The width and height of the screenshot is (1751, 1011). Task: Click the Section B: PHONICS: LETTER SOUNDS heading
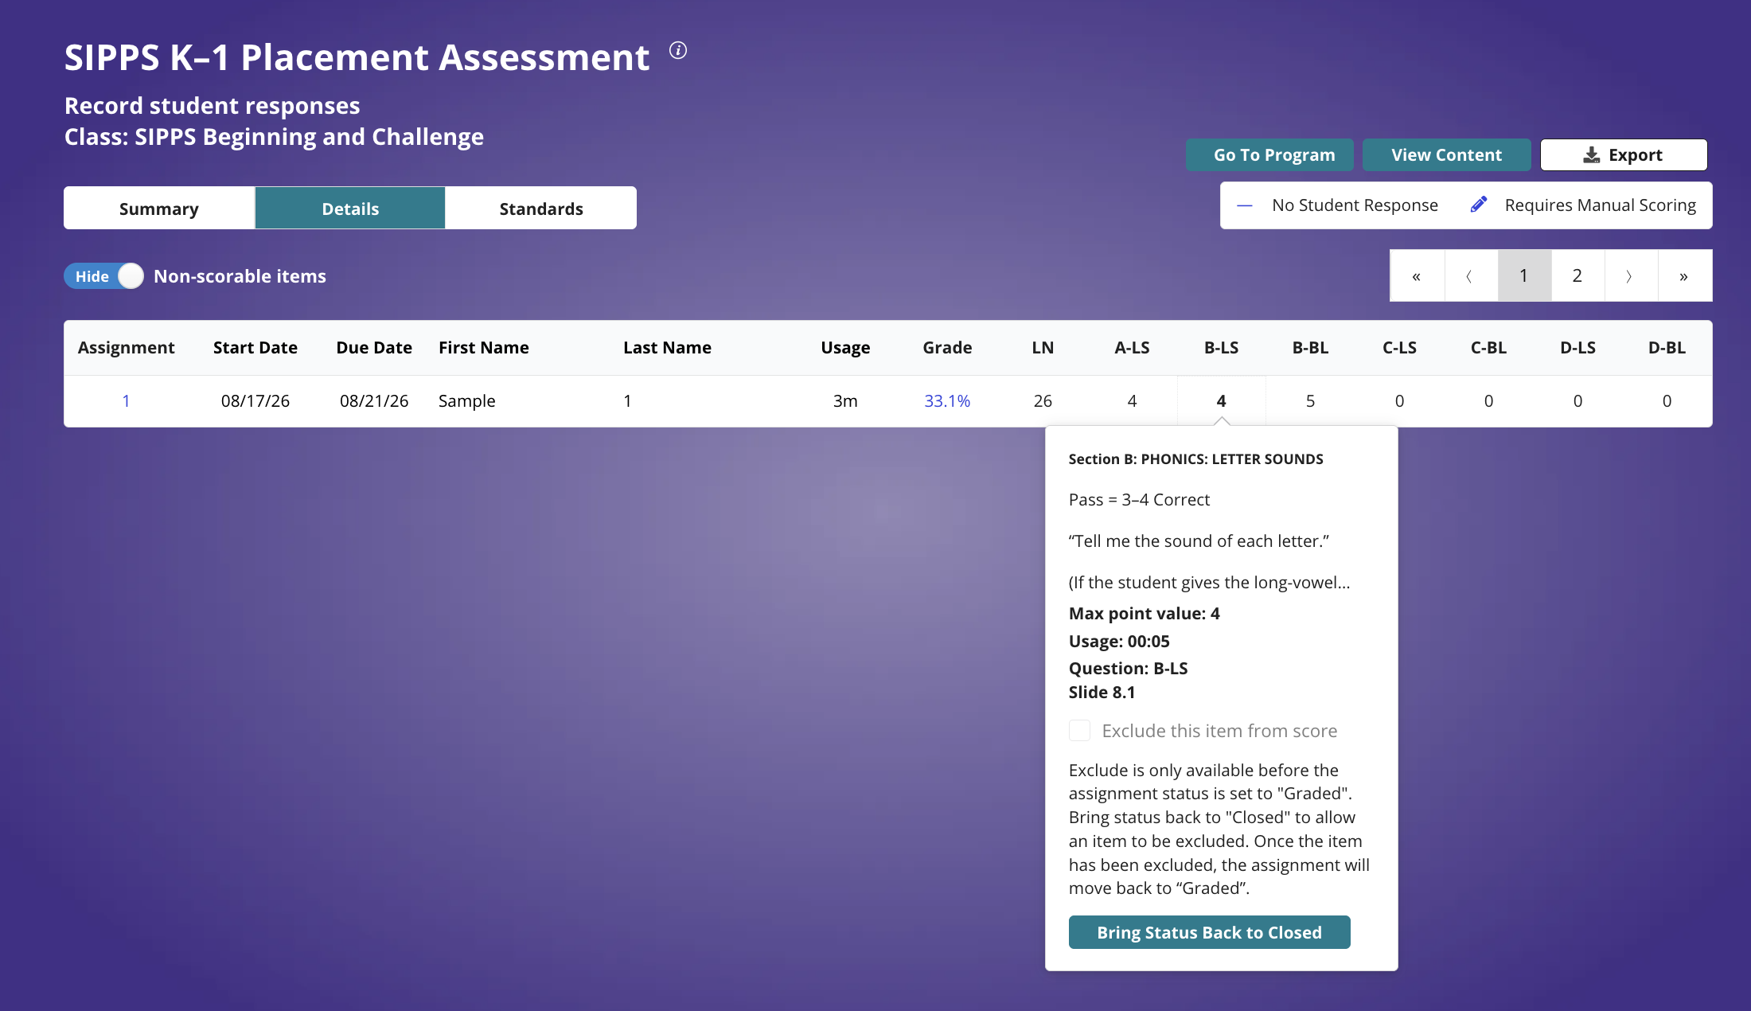click(x=1195, y=459)
